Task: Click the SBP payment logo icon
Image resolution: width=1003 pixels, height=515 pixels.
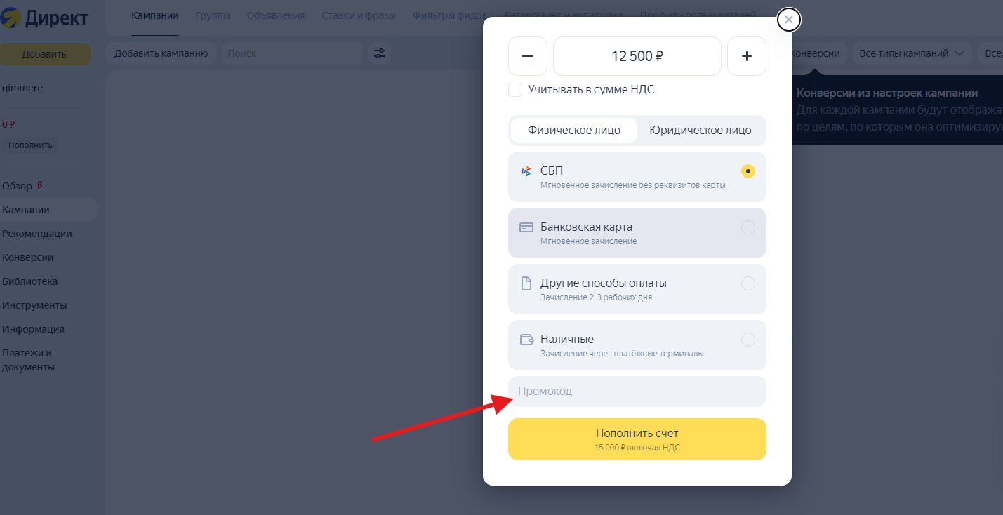Action: 526,171
